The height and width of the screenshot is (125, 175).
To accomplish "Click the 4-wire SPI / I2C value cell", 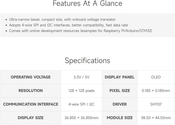I will coord(81,104).
